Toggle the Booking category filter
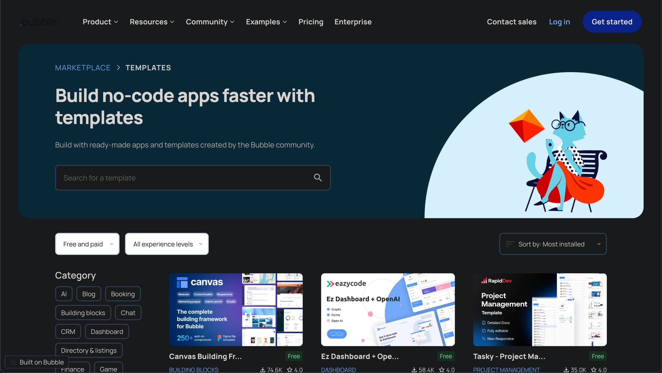Image resolution: width=662 pixels, height=373 pixels. 123,294
